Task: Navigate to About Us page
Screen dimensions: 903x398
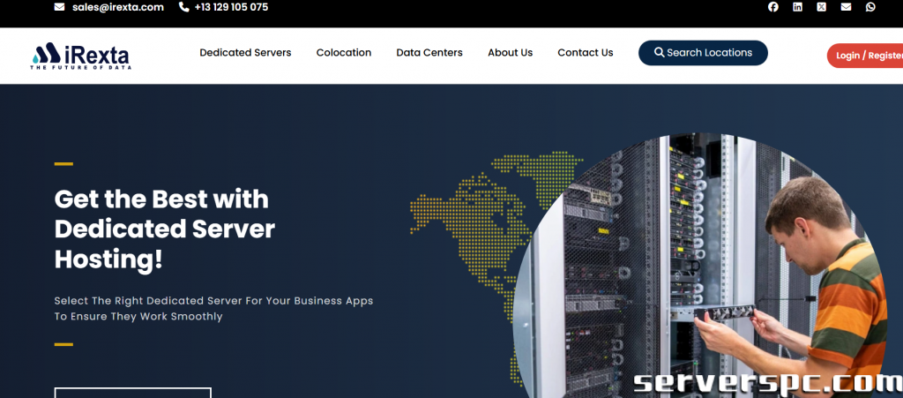Action: (510, 52)
